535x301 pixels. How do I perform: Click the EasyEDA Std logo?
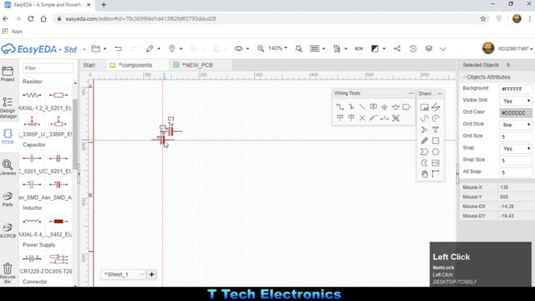[39, 48]
